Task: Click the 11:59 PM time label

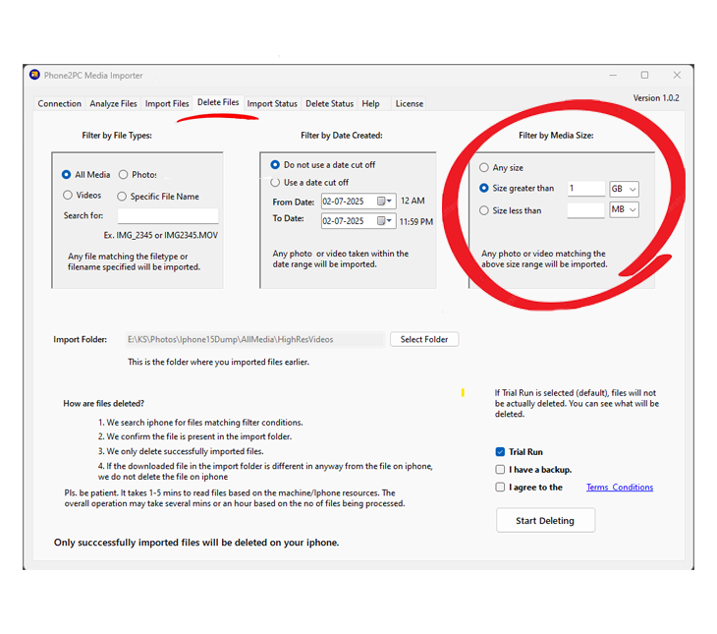Action: click(x=416, y=221)
